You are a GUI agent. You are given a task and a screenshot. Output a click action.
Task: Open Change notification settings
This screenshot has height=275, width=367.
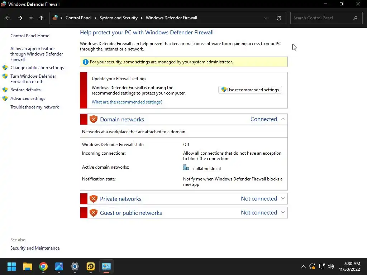tap(37, 68)
